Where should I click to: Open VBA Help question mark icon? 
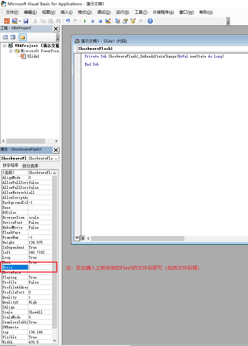tap(150, 21)
